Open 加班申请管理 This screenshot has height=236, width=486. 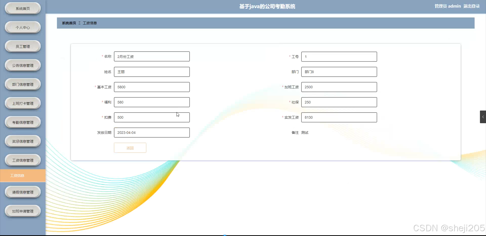[x=23, y=211]
